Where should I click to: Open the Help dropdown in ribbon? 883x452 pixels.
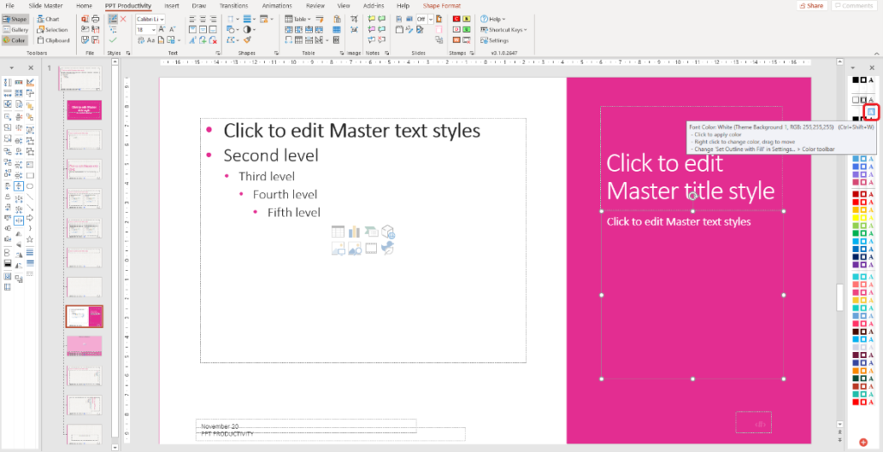492,19
